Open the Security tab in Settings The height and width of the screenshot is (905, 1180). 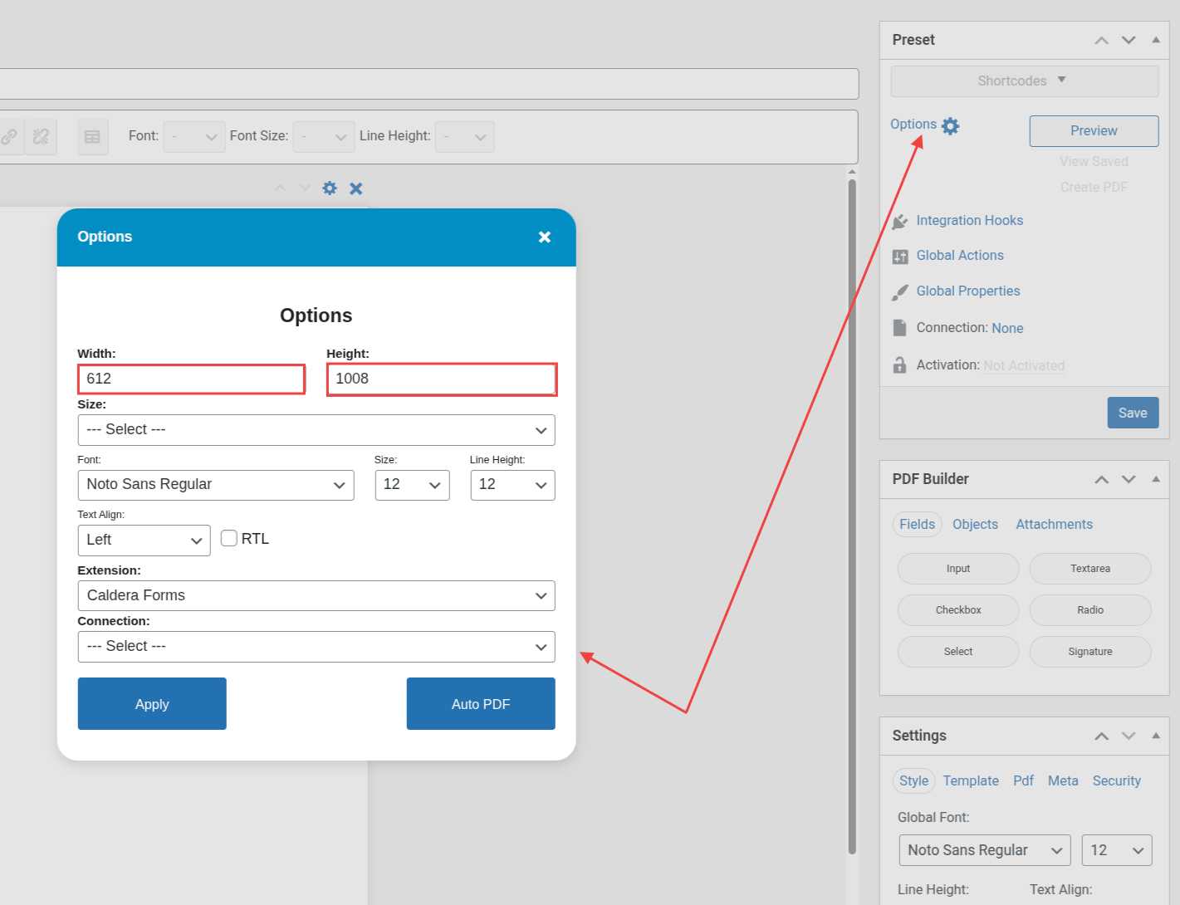[1116, 781]
